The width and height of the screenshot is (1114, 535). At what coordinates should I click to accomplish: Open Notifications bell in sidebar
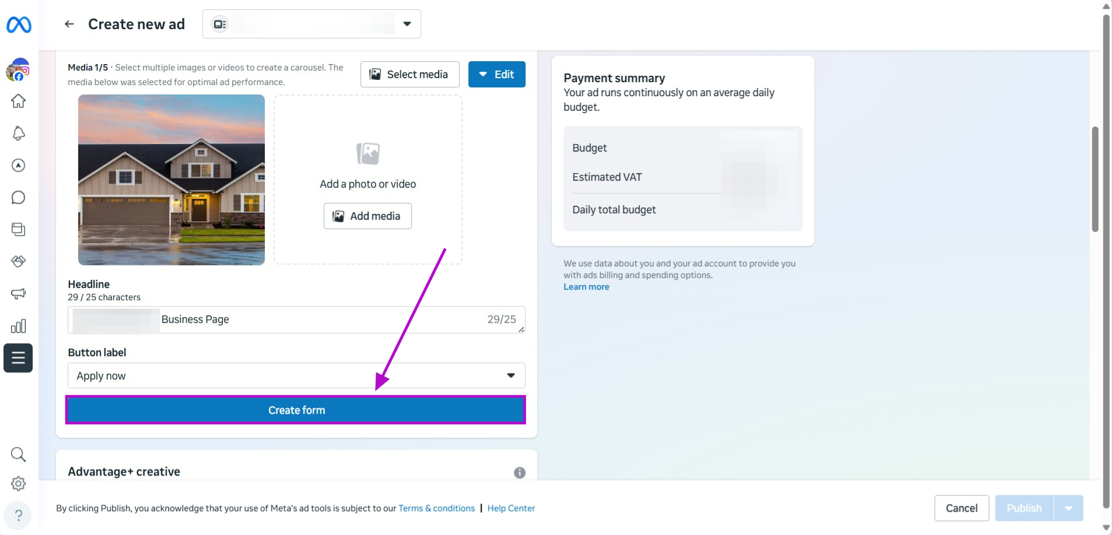coord(19,133)
